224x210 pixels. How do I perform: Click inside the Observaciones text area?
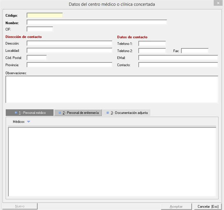coord(112,89)
